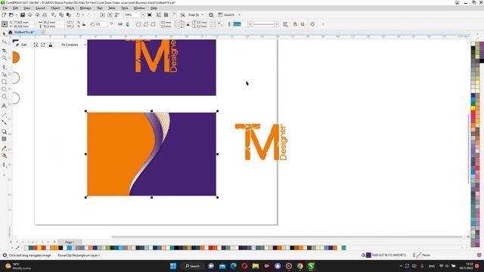Select the Freehand tool in toolbox
This screenshot has height=272, width=484.
pos(4,66)
